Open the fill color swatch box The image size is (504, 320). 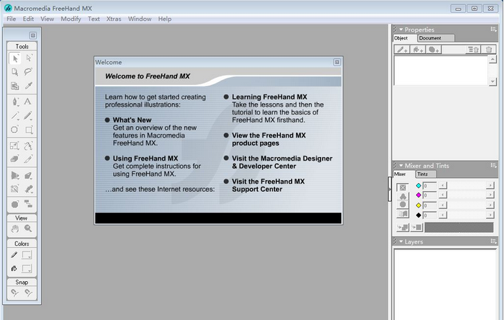27,268
